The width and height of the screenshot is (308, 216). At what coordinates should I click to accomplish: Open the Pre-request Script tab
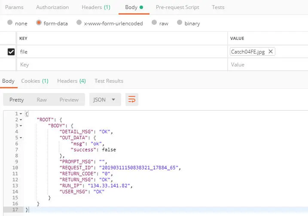(x=177, y=7)
